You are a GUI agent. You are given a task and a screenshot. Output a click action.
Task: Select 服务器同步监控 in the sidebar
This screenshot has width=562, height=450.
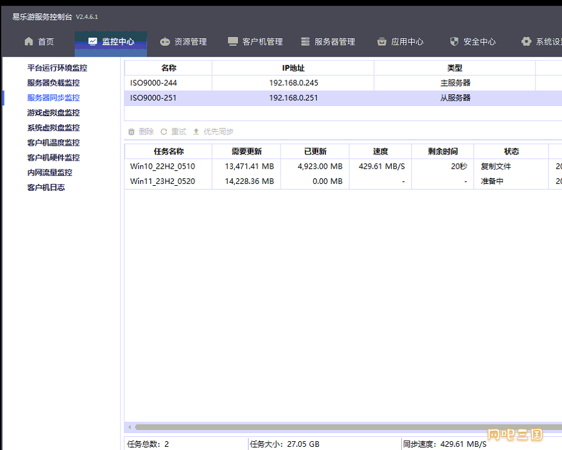53,98
